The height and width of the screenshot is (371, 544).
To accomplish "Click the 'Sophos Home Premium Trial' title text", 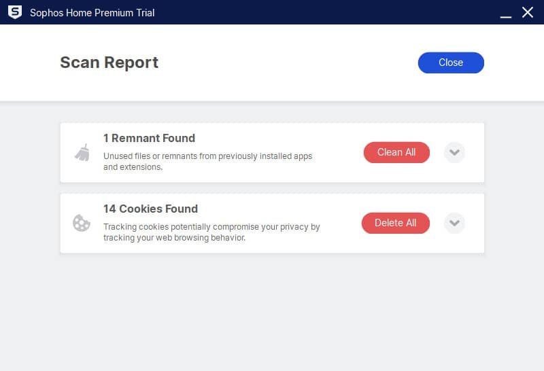I will [x=92, y=13].
